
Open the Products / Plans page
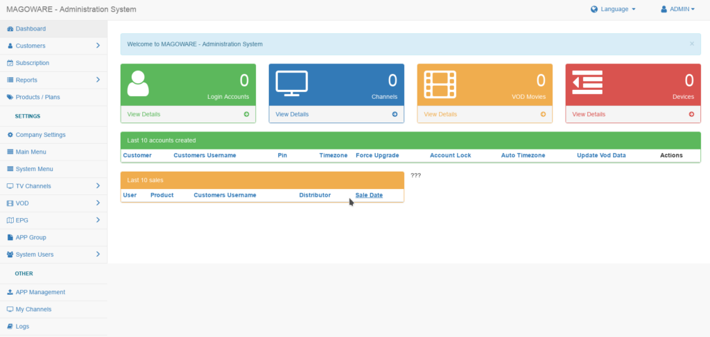pos(37,97)
